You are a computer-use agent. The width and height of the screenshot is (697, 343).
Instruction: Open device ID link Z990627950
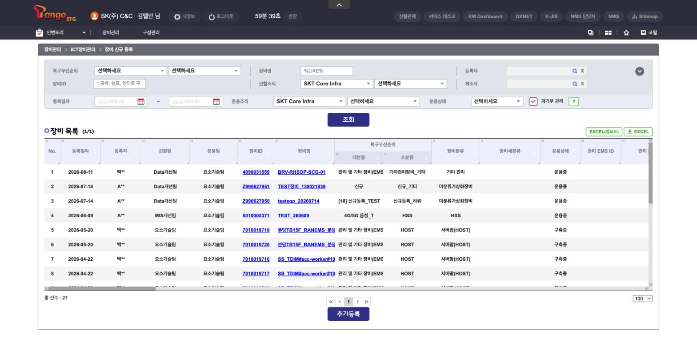pyautogui.click(x=256, y=201)
